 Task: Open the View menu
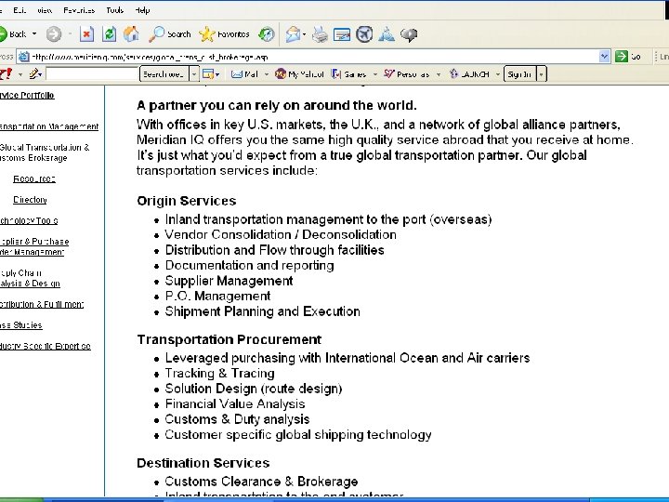click(x=45, y=10)
